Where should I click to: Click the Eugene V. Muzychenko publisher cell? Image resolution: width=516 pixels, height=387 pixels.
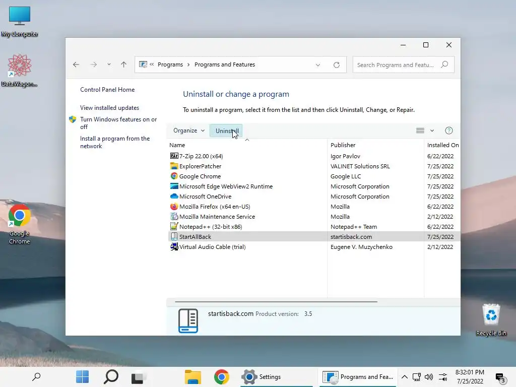(361, 247)
